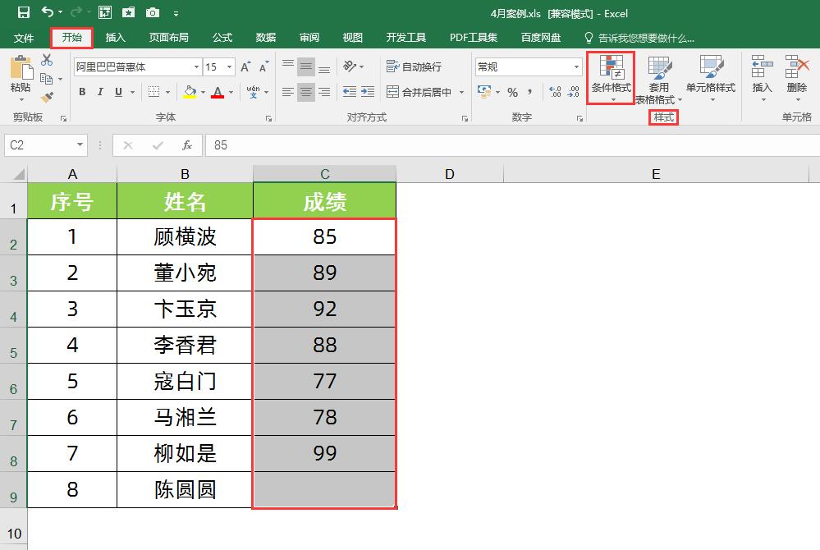Open the PDF工具集 tab
Screen dimensions: 820x550
(473, 37)
